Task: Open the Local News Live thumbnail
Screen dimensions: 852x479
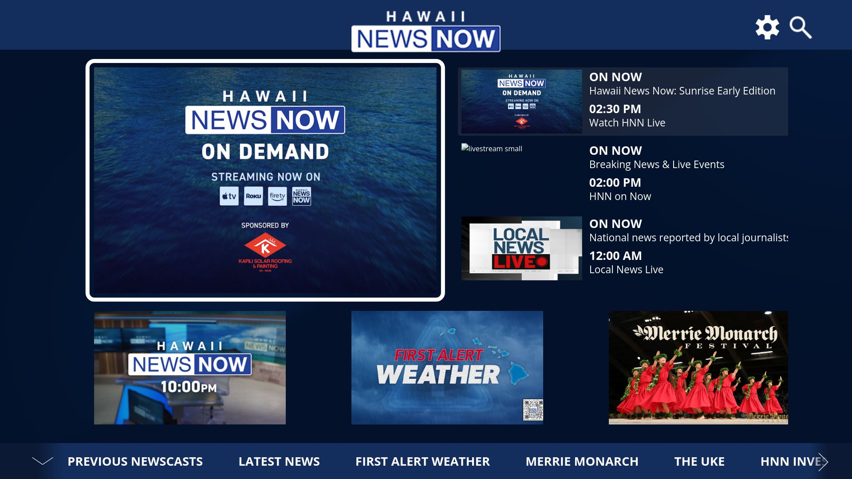Action: click(521, 248)
